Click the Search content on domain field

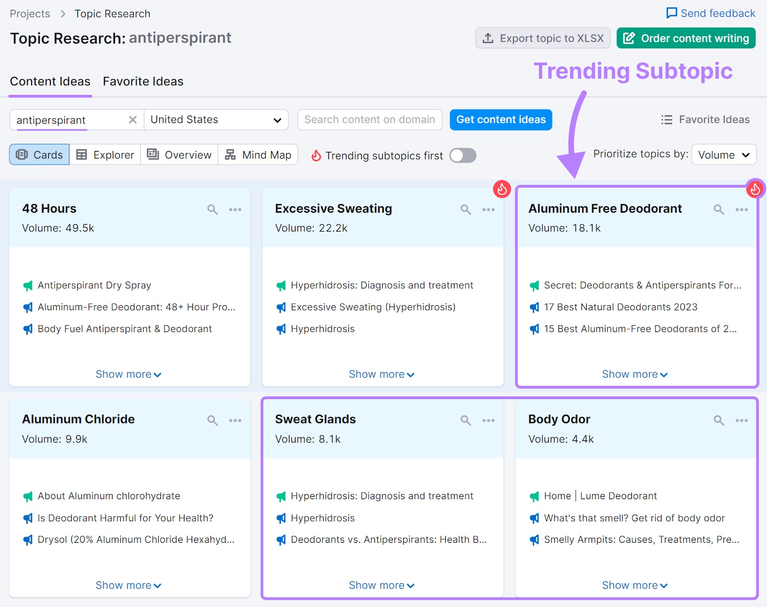369,120
